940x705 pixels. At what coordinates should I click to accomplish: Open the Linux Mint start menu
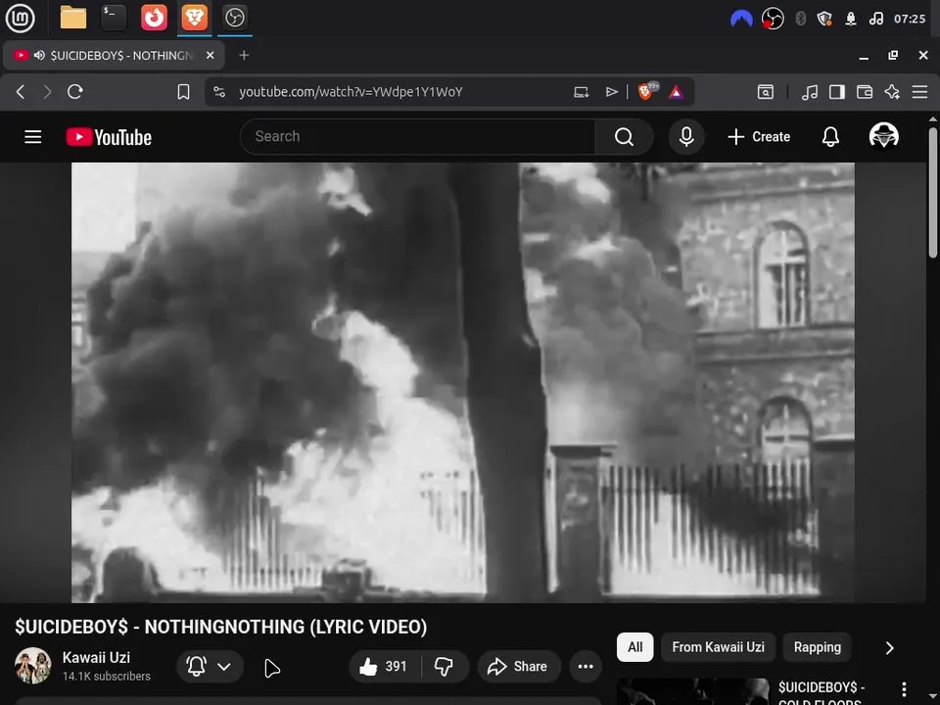[x=20, y=18]
